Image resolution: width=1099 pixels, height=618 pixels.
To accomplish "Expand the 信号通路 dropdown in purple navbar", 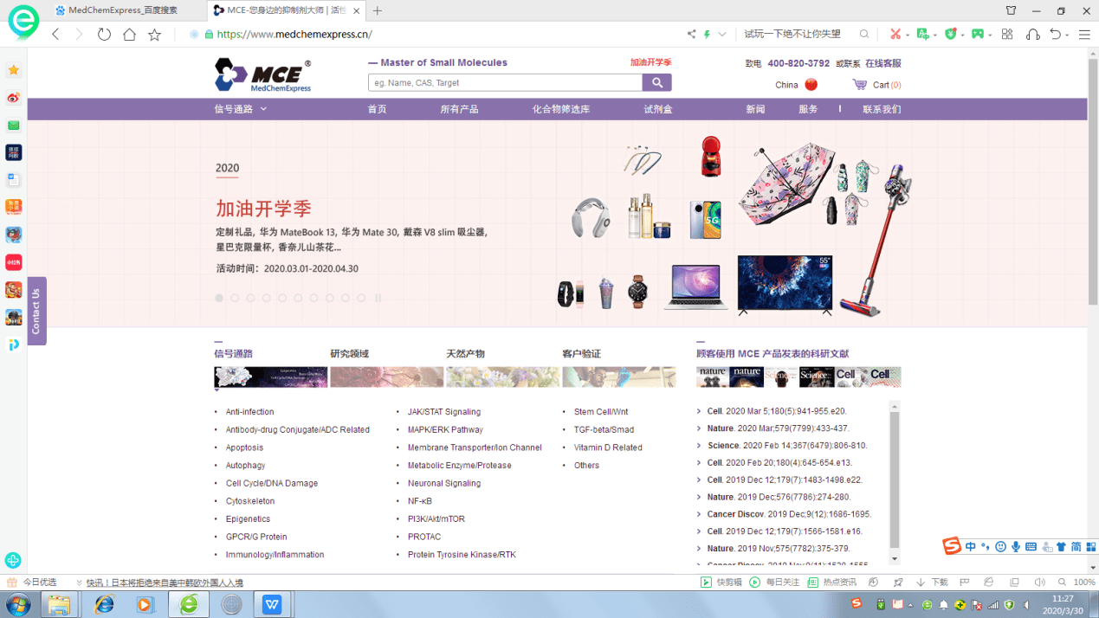I will coord(263,109).
